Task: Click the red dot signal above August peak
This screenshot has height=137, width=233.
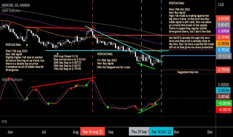Action: click(93, 26)
